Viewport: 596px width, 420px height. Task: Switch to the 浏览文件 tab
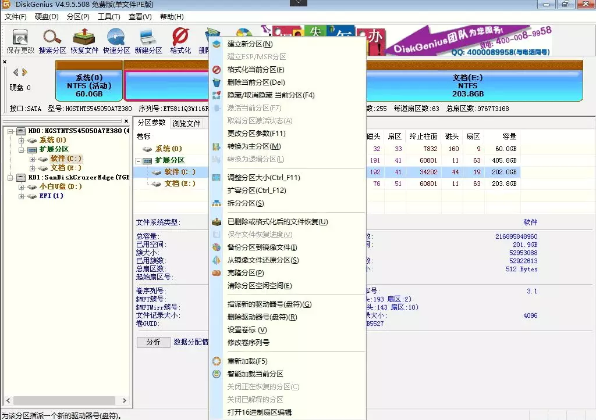[186, 123]
